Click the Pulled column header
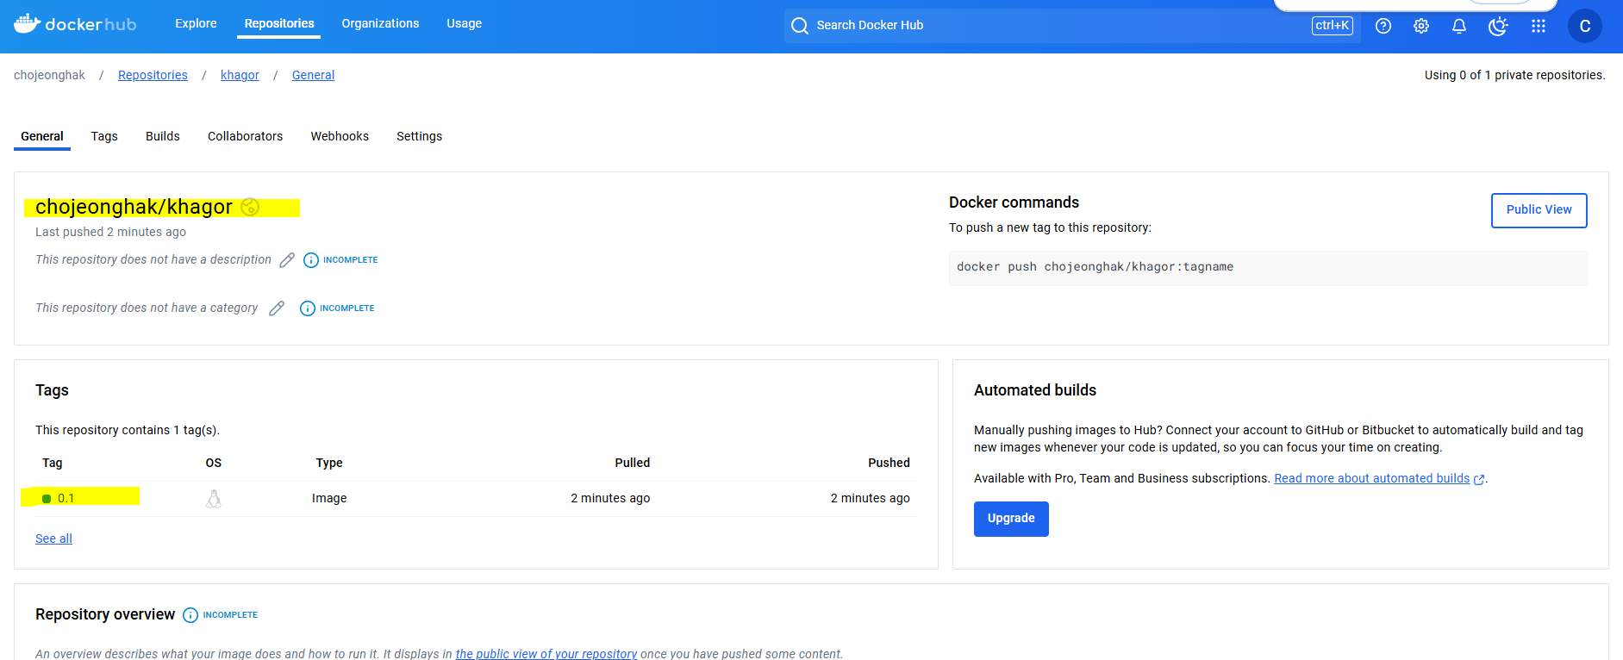The height and width of the screenshot is (660, 1623). point(633,463)
